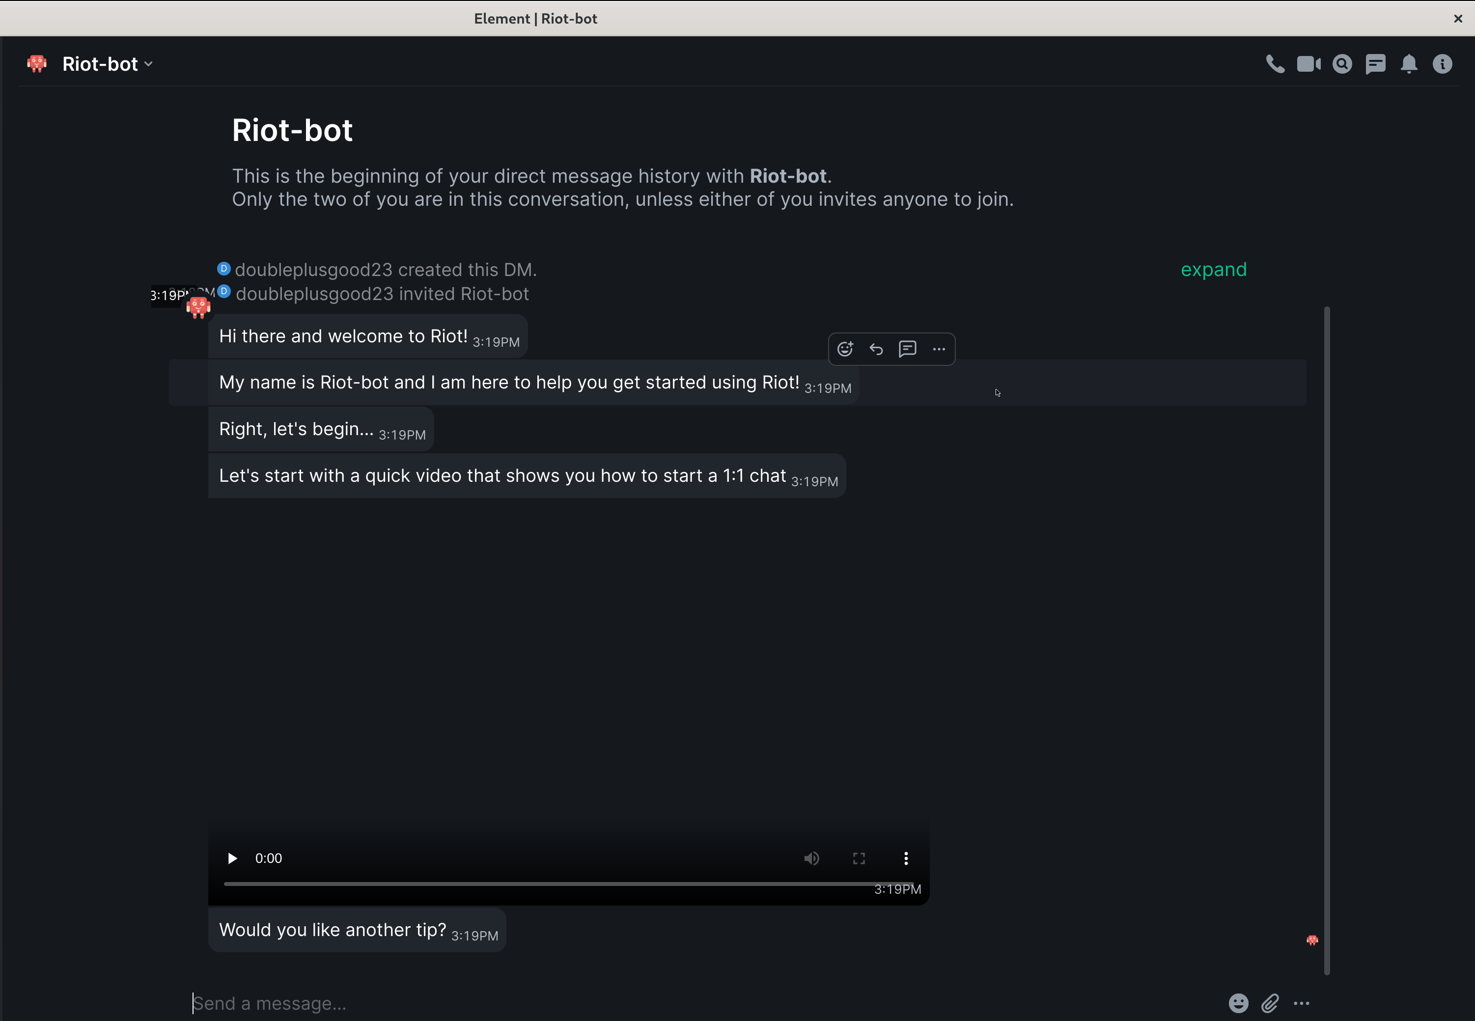Image resolution: width=1475 pixels, height=1021 pixels.
Task: Start a video call
Action: point(1308,64)
